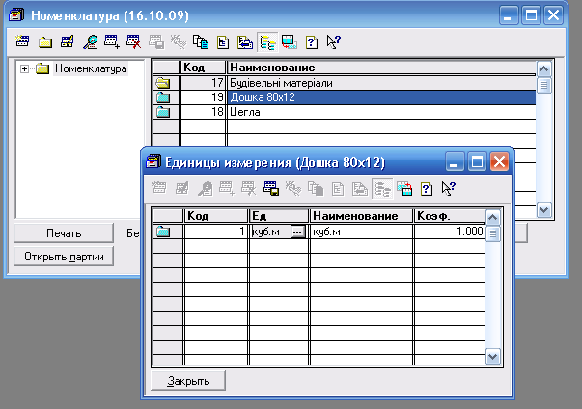
Task: Maximize the Единицы измерения window
Action: (477, 162)
